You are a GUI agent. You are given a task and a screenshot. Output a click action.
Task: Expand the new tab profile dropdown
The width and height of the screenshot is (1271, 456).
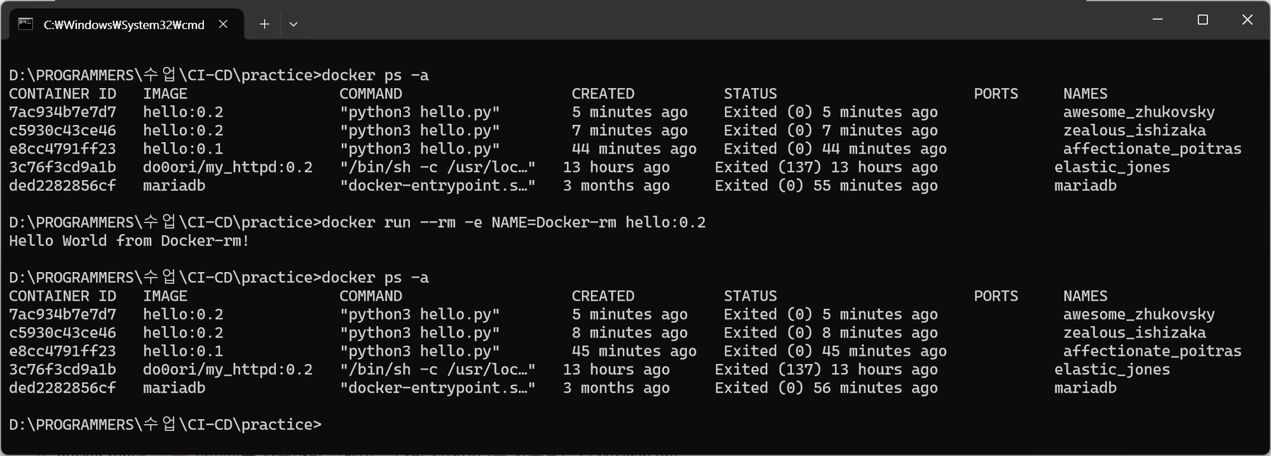tap(293, 24)
